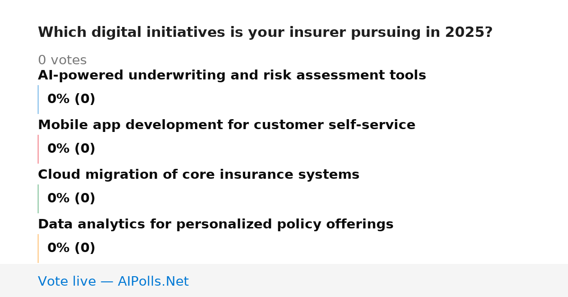The height and width of the screenshot is (297, 568).
Task: Click the word 'offerings' in fourth option
Action: click(360, 225)
